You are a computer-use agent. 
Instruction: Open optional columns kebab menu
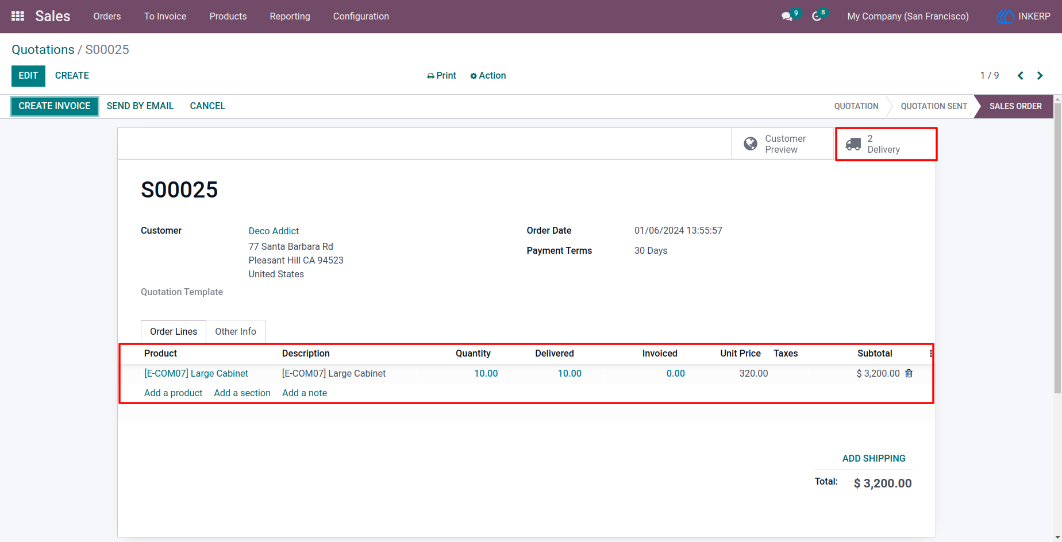tap(930, 354)
